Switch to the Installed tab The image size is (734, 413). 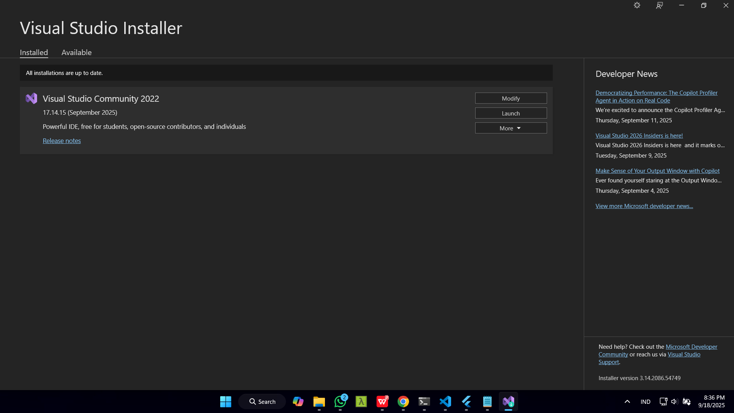tap(34, 52)
